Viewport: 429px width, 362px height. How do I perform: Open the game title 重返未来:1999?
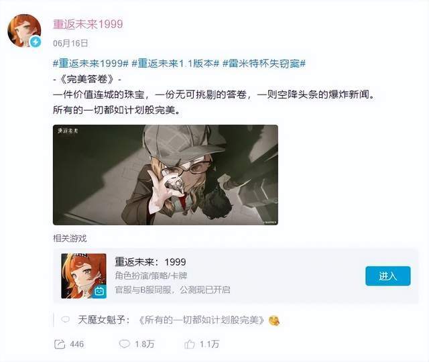point(150,262)
